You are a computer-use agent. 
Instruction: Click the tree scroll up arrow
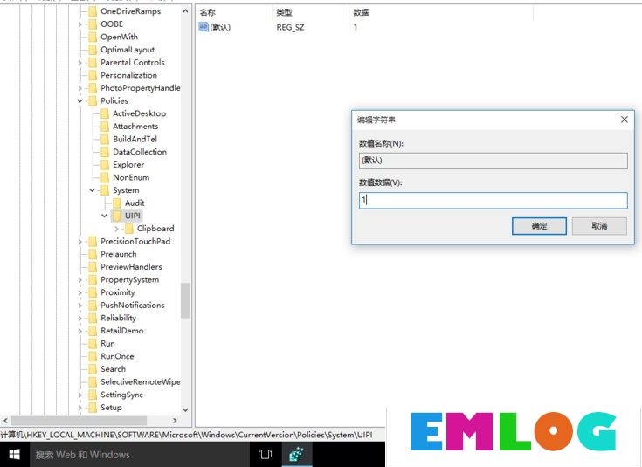[x=185, y=11]
